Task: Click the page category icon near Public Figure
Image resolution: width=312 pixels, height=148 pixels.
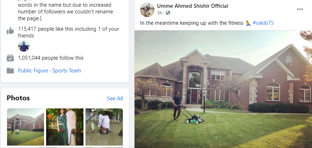Action: pyautogui.click(x=10, y=71)
